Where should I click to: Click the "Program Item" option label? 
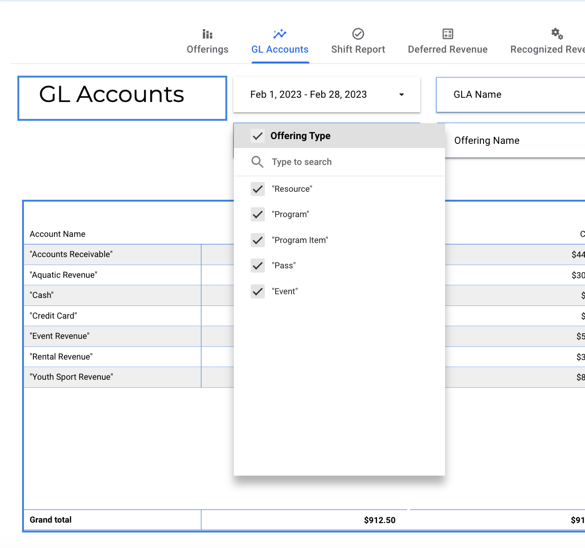pyautogui.click(x=300, y=240)
